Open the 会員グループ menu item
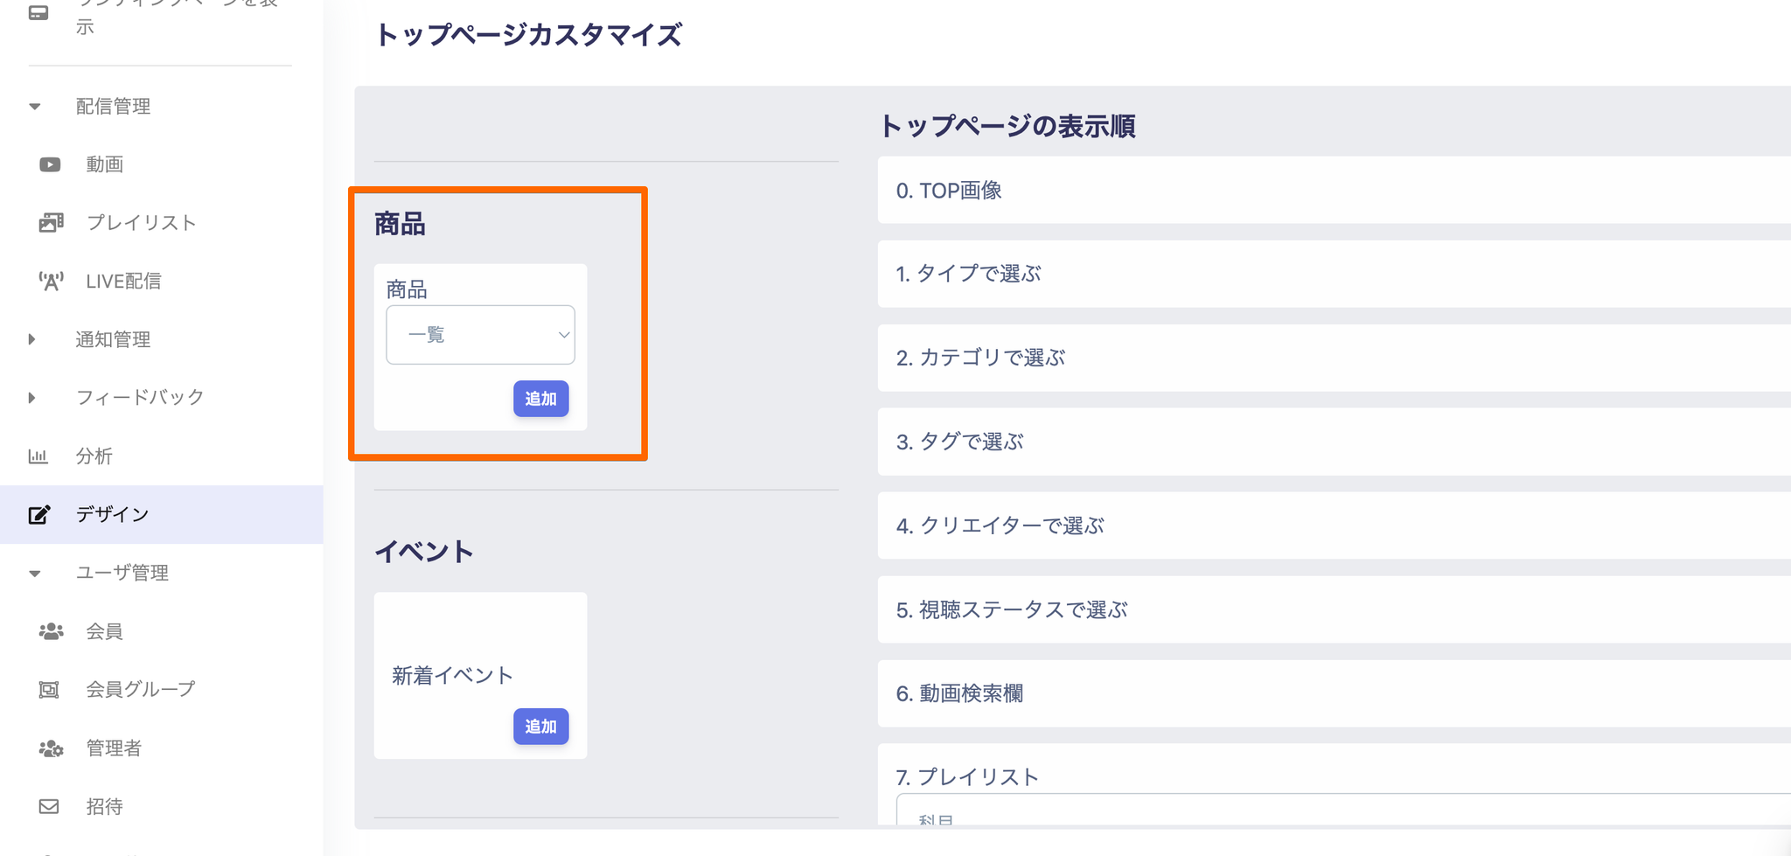 pos(140,690)
